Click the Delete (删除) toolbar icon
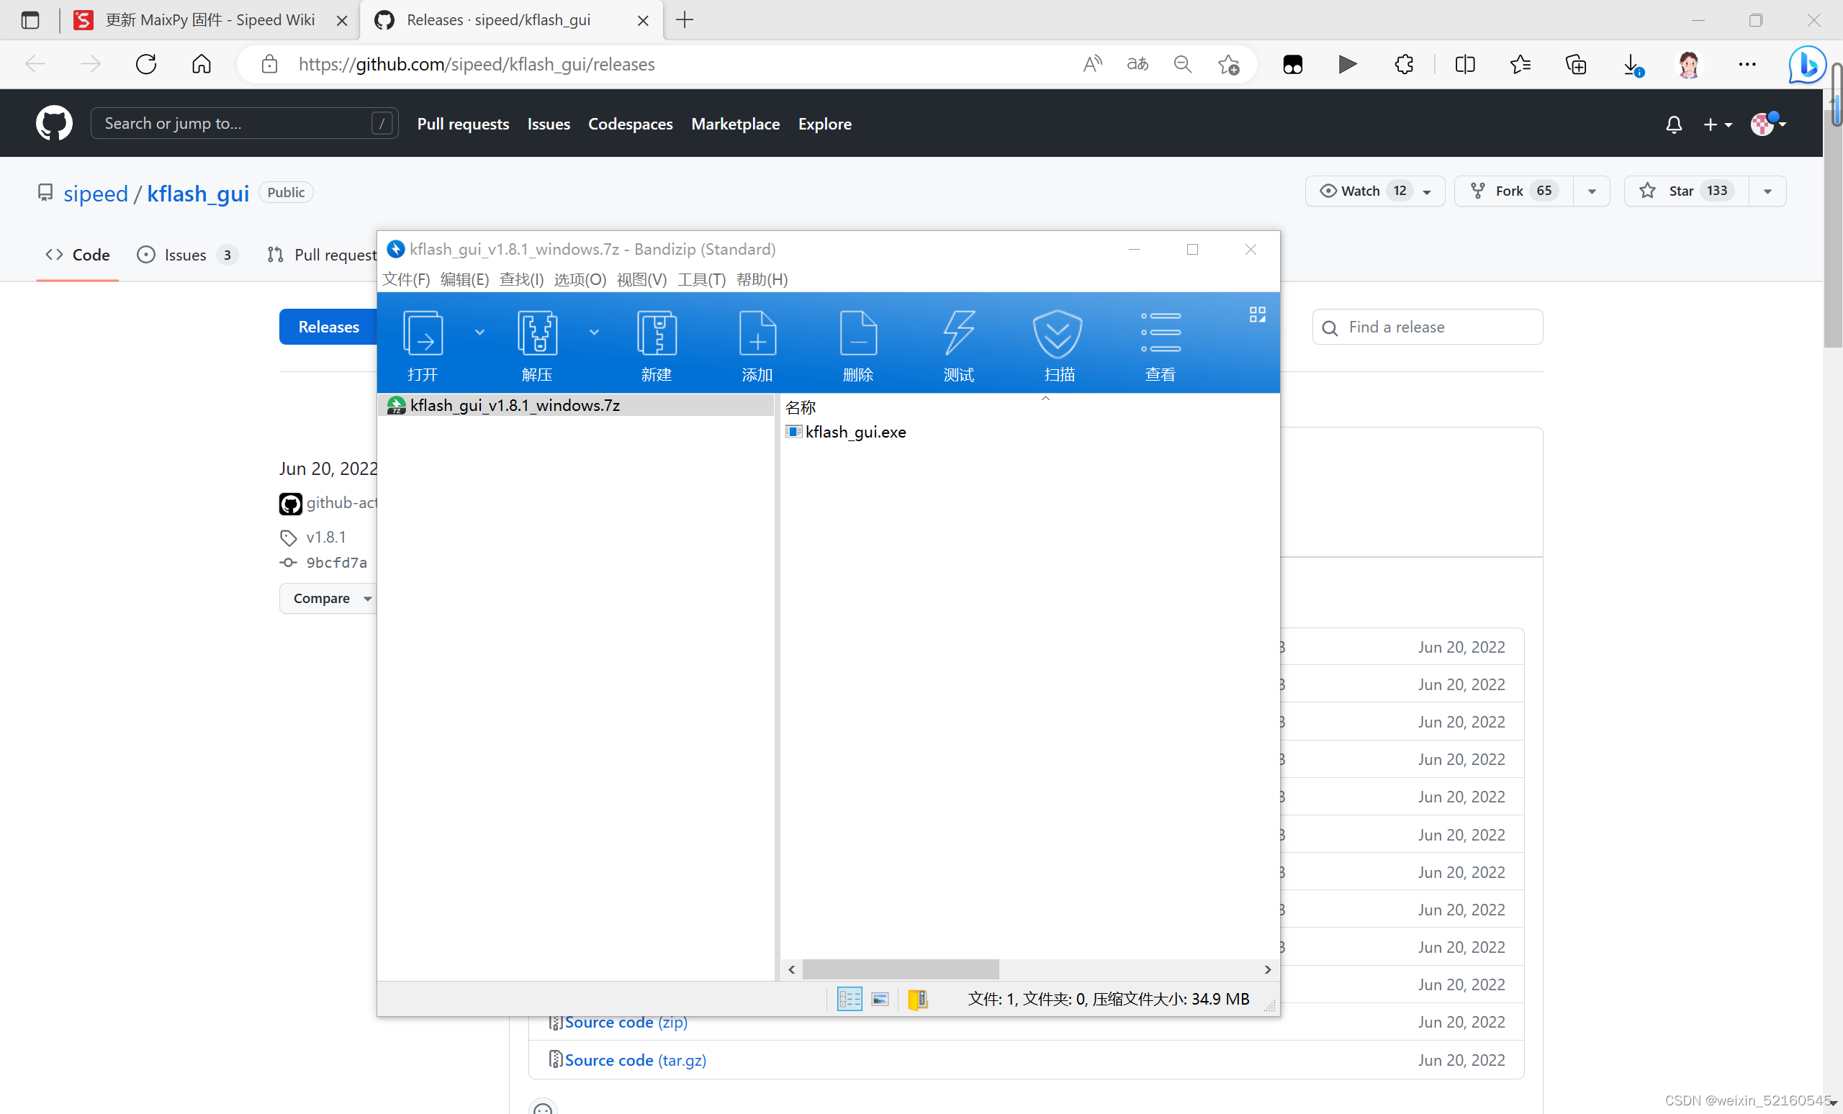The image size is (1843, 1114). 858,334
